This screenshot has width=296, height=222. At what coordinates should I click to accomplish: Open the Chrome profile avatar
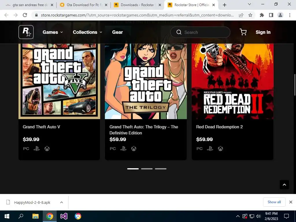point(280,15)
